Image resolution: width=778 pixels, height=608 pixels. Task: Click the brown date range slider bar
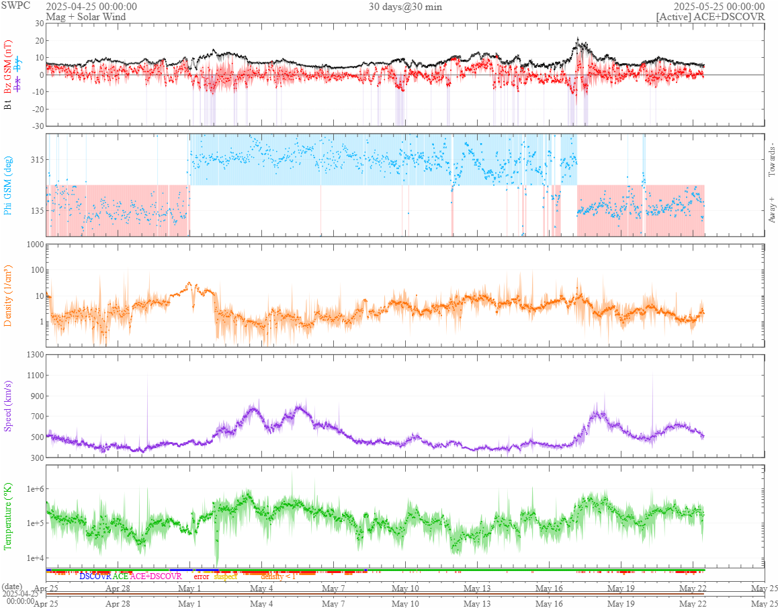point(375,594)
